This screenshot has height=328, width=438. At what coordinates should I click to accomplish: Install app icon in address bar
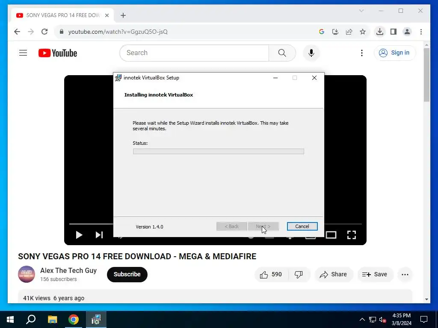pos(335,32)
